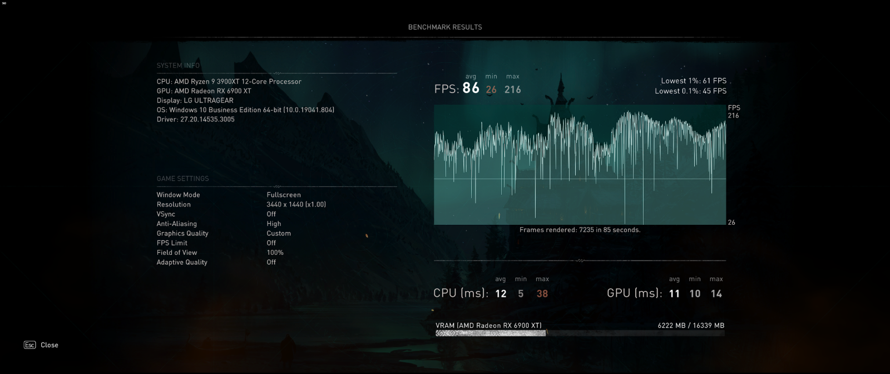Screen dimensions: 890x374
Task: Click the GPU (ms) label
Action: point(635,293)
